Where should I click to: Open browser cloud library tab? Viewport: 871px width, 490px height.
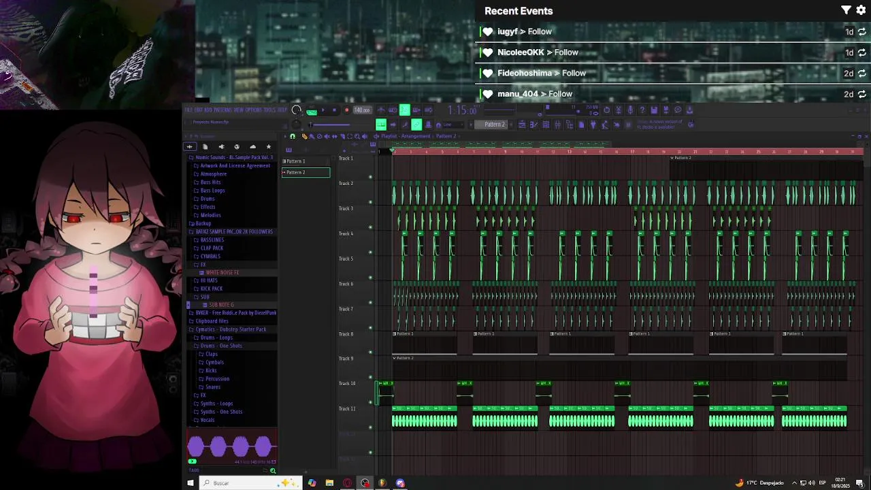252,146
